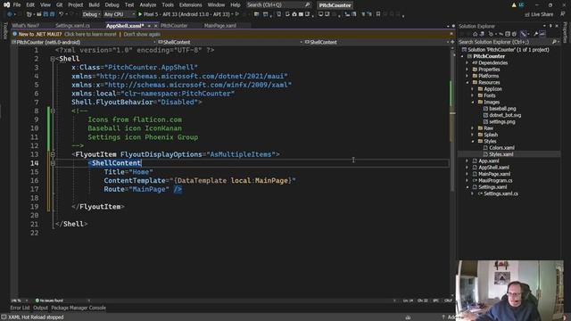This screenshot has width=571, height=321.
Task: Collapse the Styles folder
Action: [473, 141]
